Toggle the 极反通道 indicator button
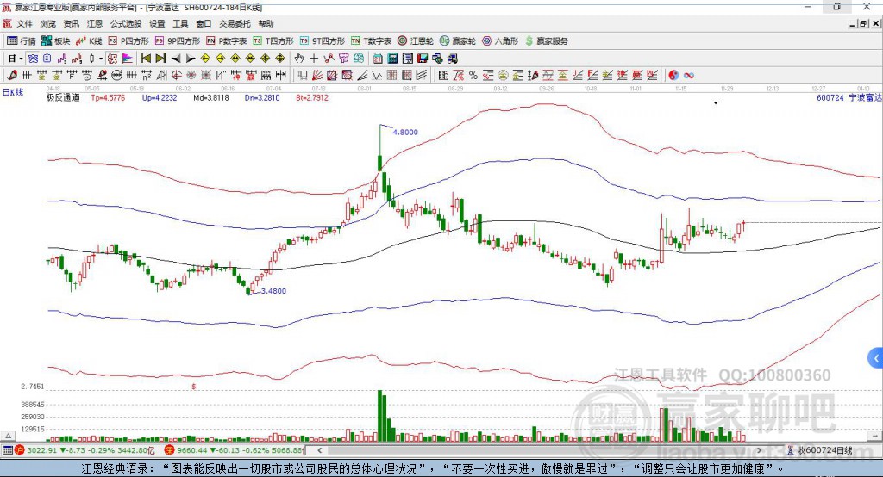The image size is (883, 477). 113,59
